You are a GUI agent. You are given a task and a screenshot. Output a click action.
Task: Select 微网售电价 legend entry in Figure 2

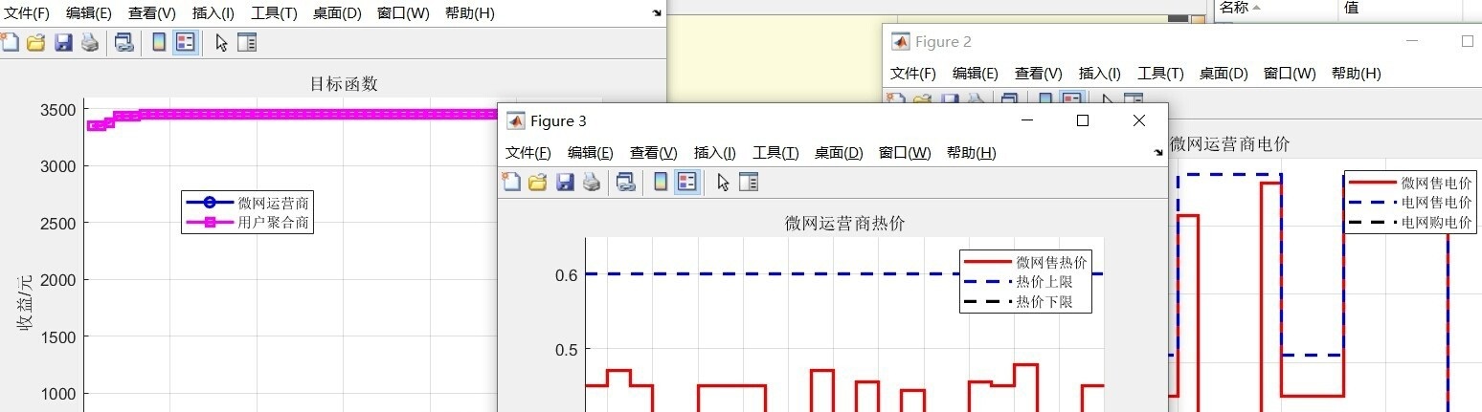pos(1410,183)
